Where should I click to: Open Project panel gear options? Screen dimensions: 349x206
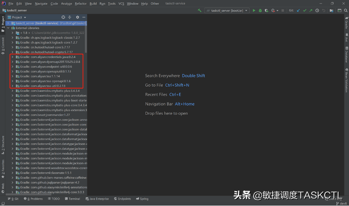tap(78, 17)
